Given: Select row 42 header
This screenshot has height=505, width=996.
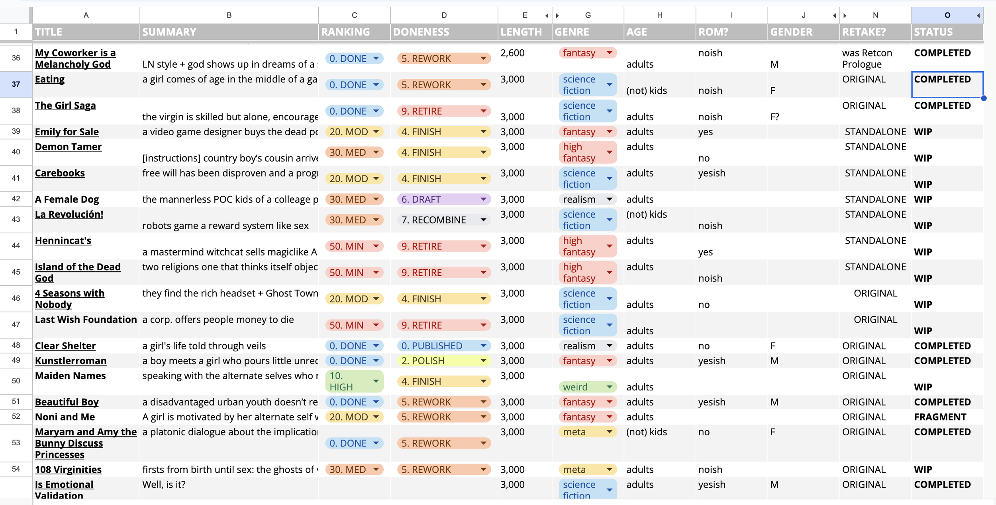Looking at the screenshot, I should [16, 199].
